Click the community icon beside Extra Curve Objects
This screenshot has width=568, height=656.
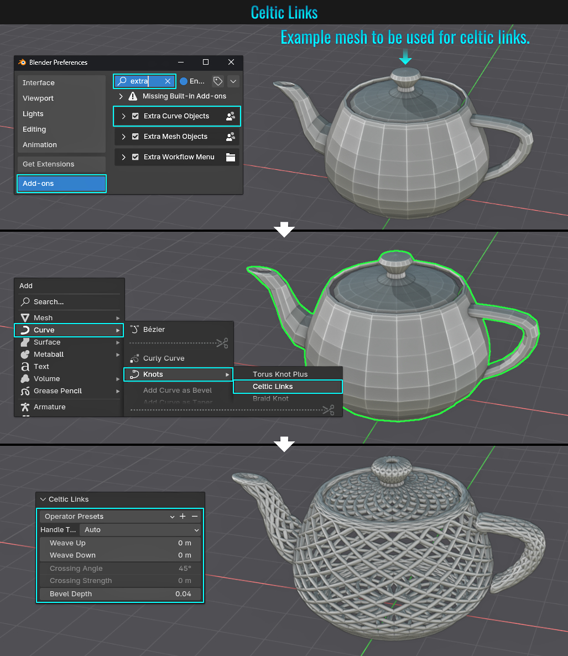point(231,116)
